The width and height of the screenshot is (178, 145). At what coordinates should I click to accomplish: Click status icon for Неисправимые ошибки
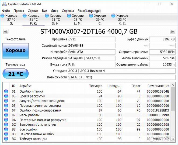(x=6, y=134)
